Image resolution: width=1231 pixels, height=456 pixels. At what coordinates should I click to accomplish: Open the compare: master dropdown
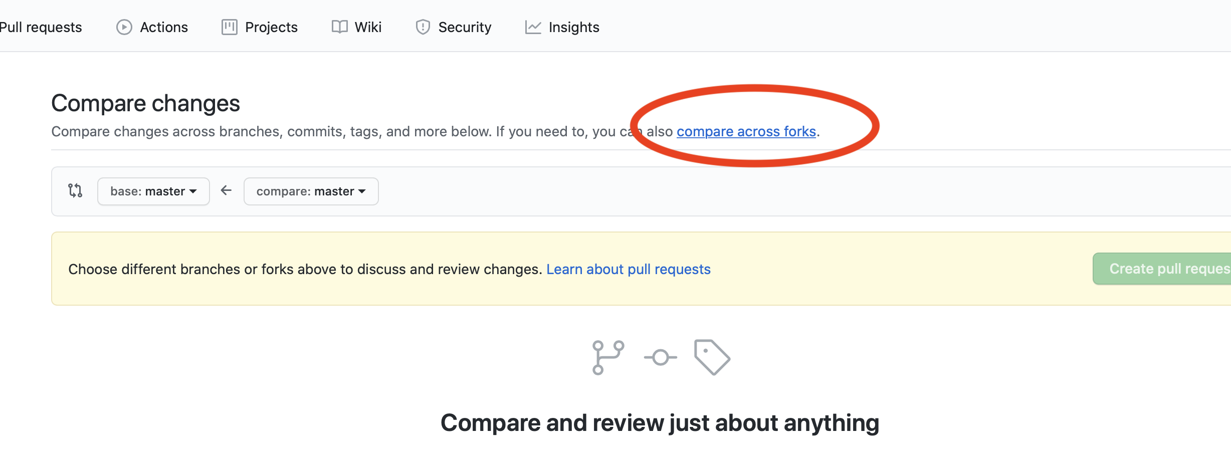311,191
